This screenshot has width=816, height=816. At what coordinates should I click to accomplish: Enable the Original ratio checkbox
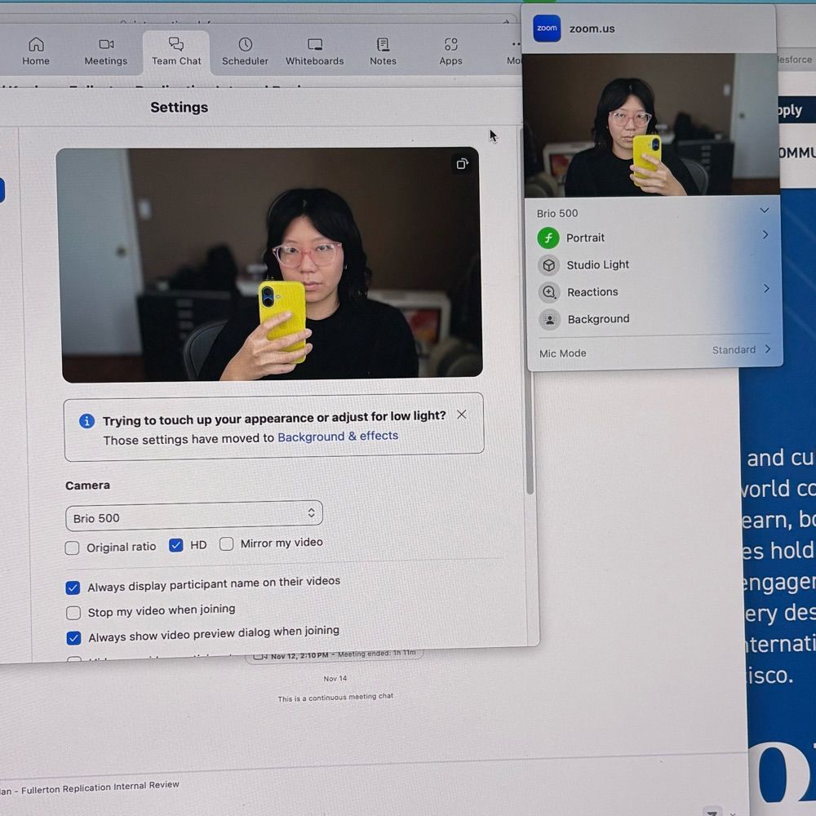(x=73, y=548)
